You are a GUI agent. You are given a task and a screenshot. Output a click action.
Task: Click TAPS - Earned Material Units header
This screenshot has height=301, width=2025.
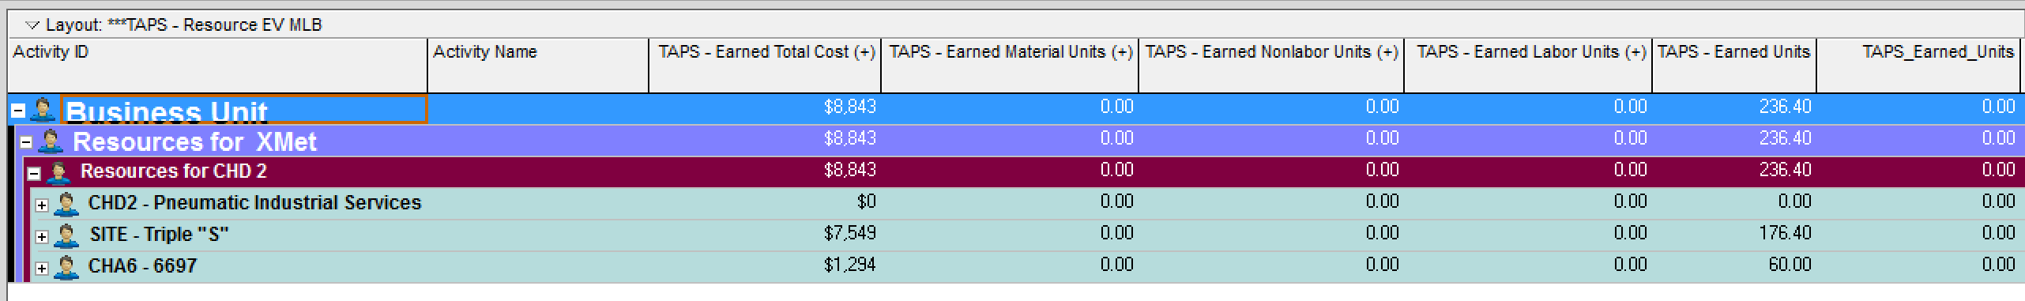1010,65
